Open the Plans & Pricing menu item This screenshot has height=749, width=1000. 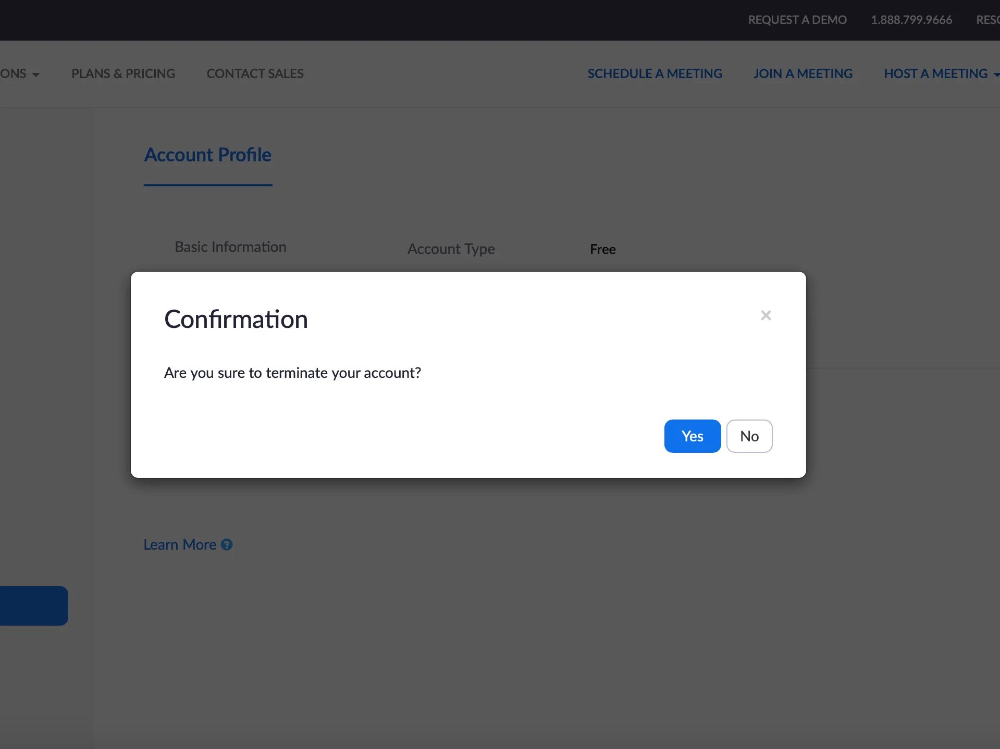(124, 73)
